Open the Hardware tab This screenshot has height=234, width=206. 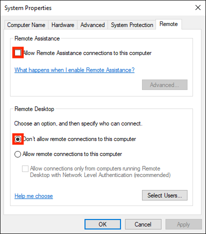point(63,25)
